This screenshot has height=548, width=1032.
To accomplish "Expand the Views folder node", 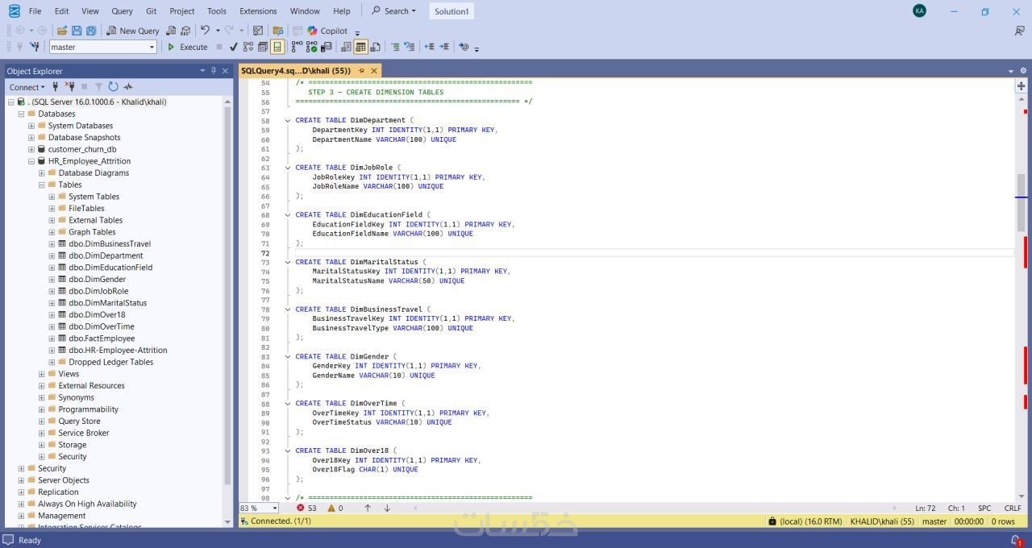I will point(42,374).
